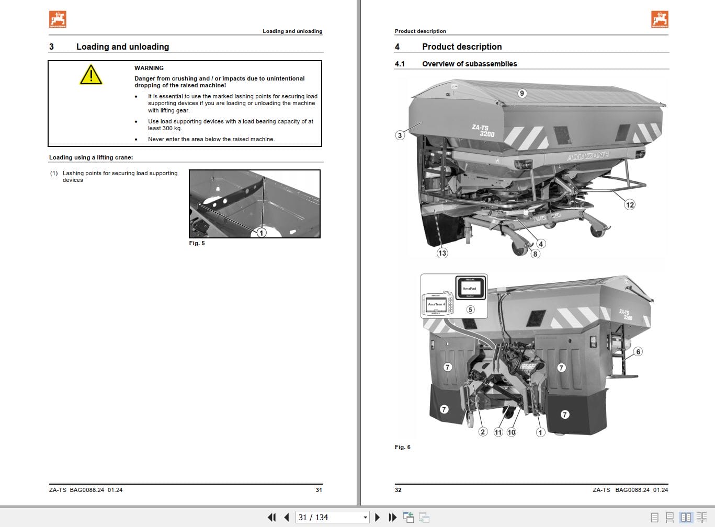Switch to continuous page layout
The image size is (715, 527).
coord(669,518)
